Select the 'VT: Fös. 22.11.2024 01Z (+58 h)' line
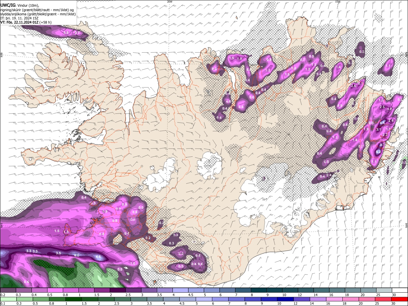The image size is (408, 306). (26, 22)
